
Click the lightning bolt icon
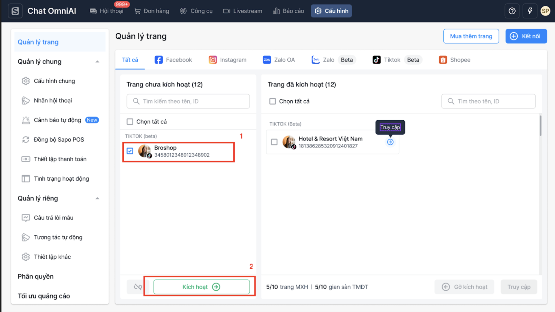(x=530, y=11)
